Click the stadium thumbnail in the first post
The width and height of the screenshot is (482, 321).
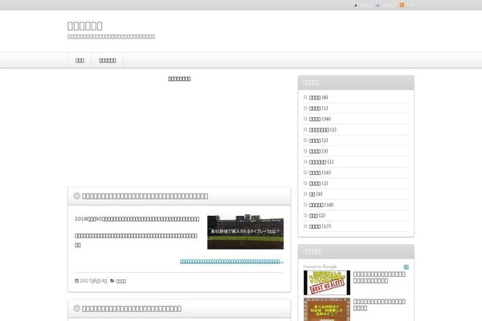click(x=245, y=232)
